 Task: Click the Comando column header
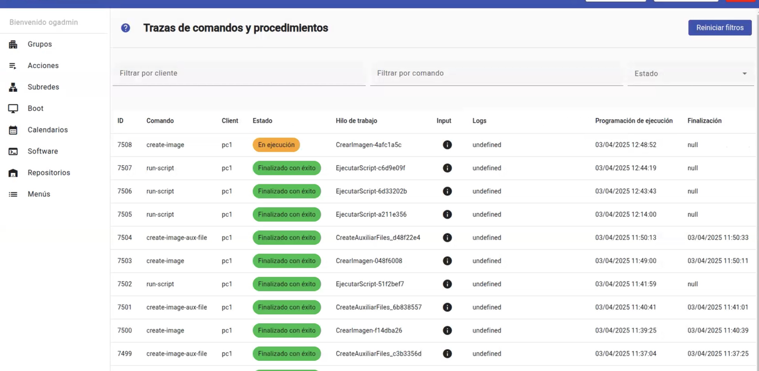pyautogui.click(x=160, y=121)
